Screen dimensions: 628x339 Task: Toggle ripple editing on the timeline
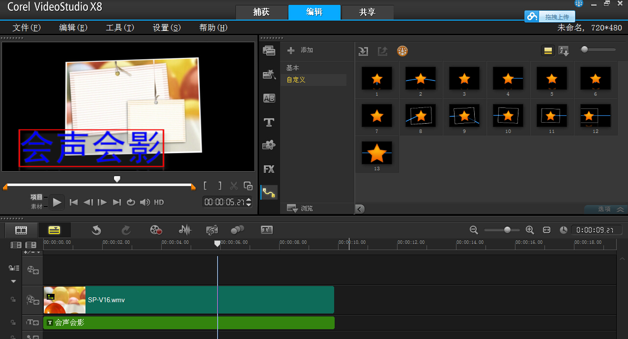click(14, 268)
